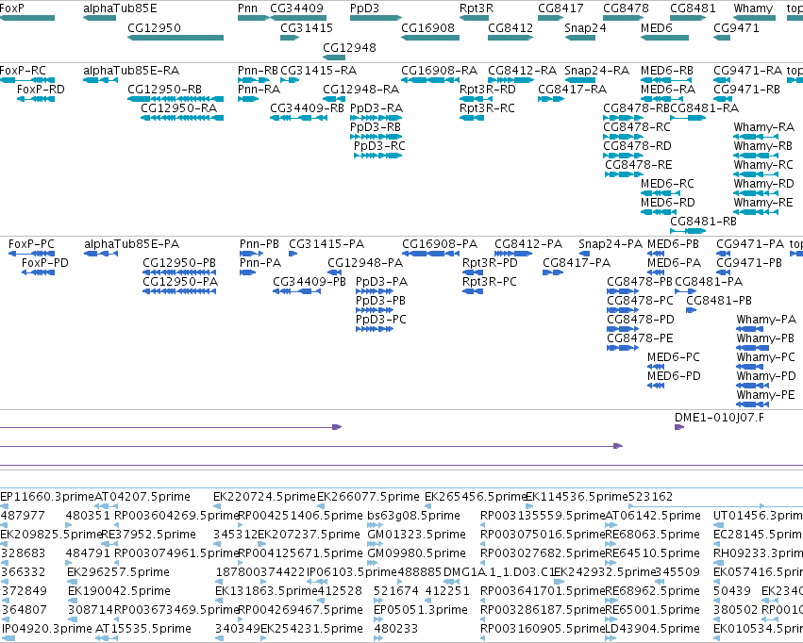This screenshot has height=643, width=803.
Task: Click protein CG12948-PA
Action: point(365,262)
